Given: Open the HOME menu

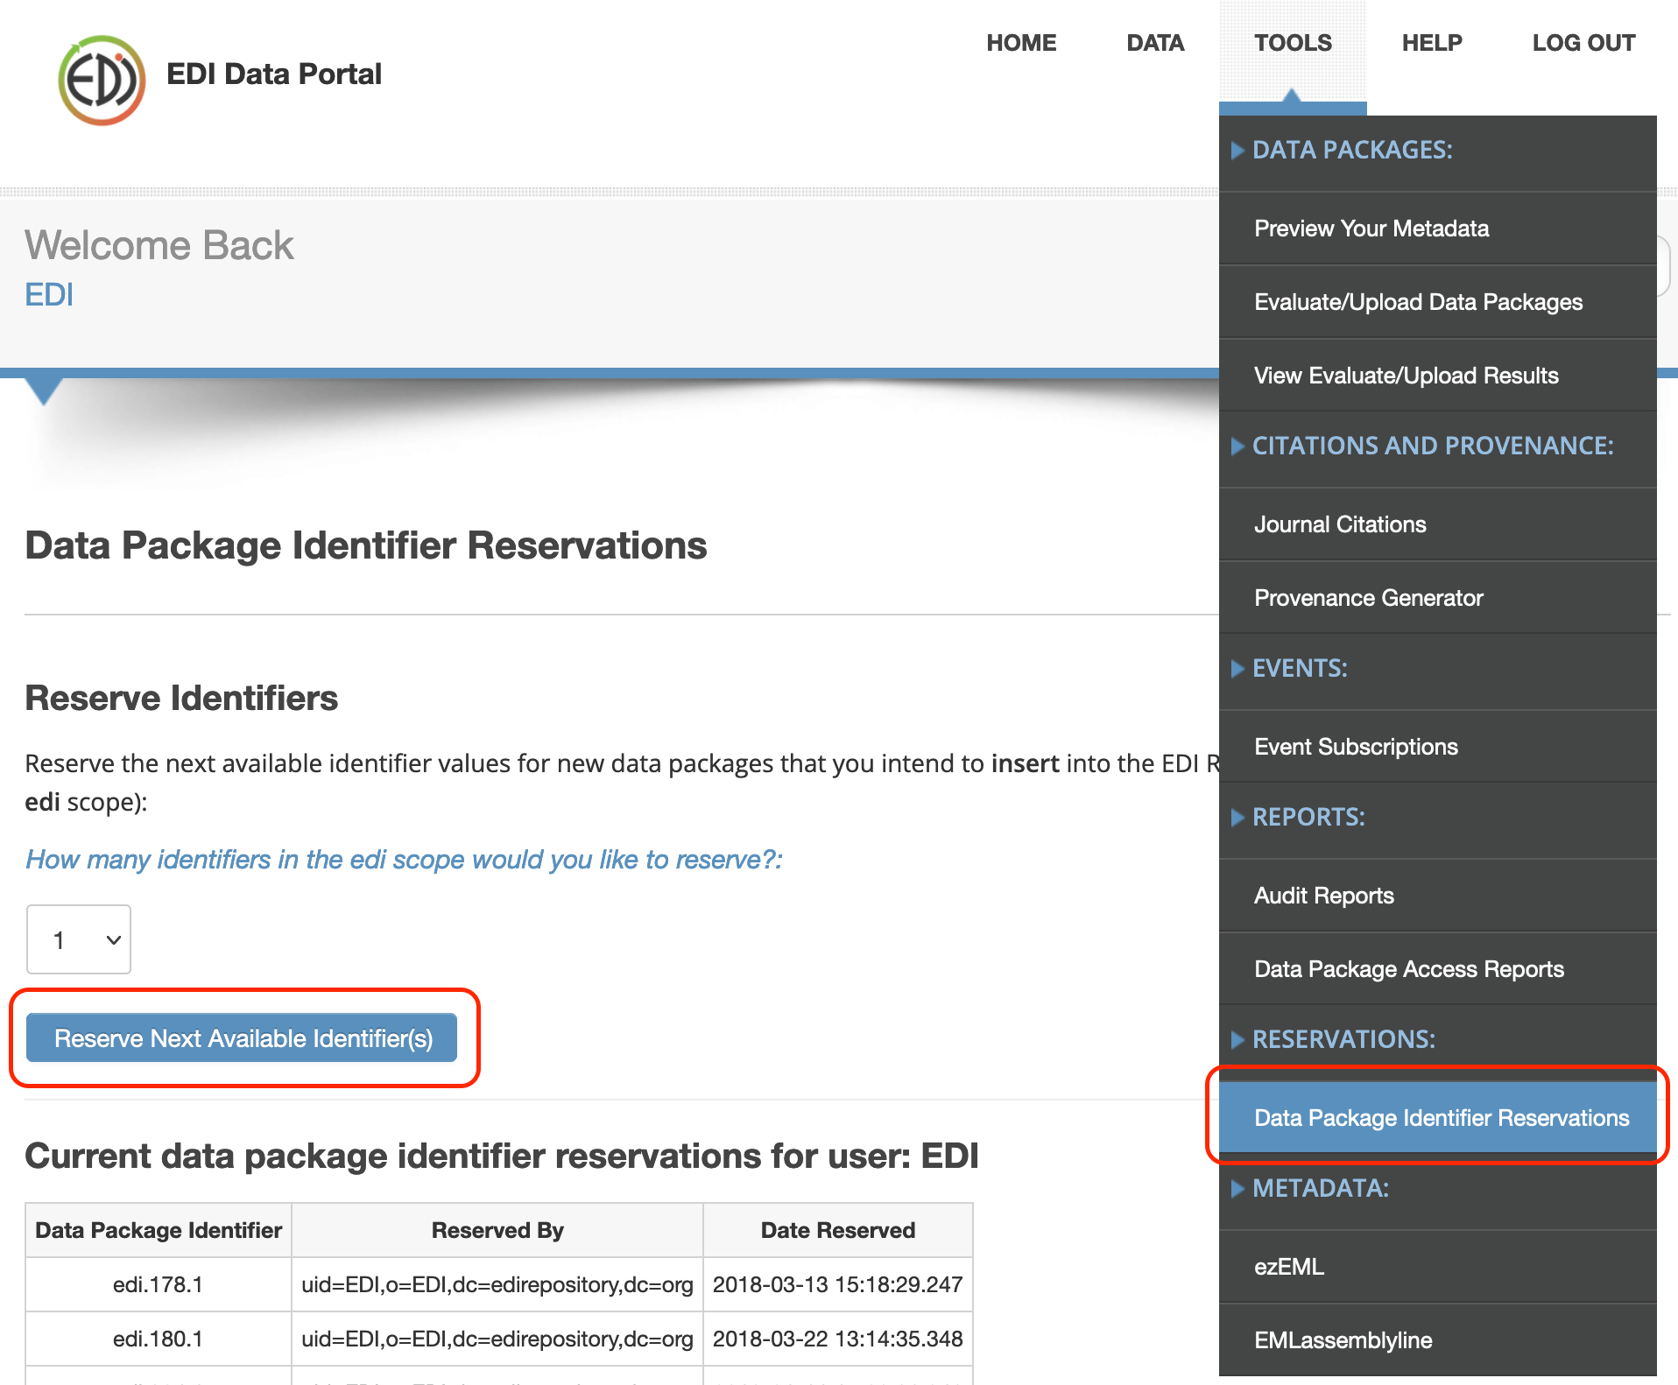Looking at the screenshot, I should click(x=1021, y=43).
